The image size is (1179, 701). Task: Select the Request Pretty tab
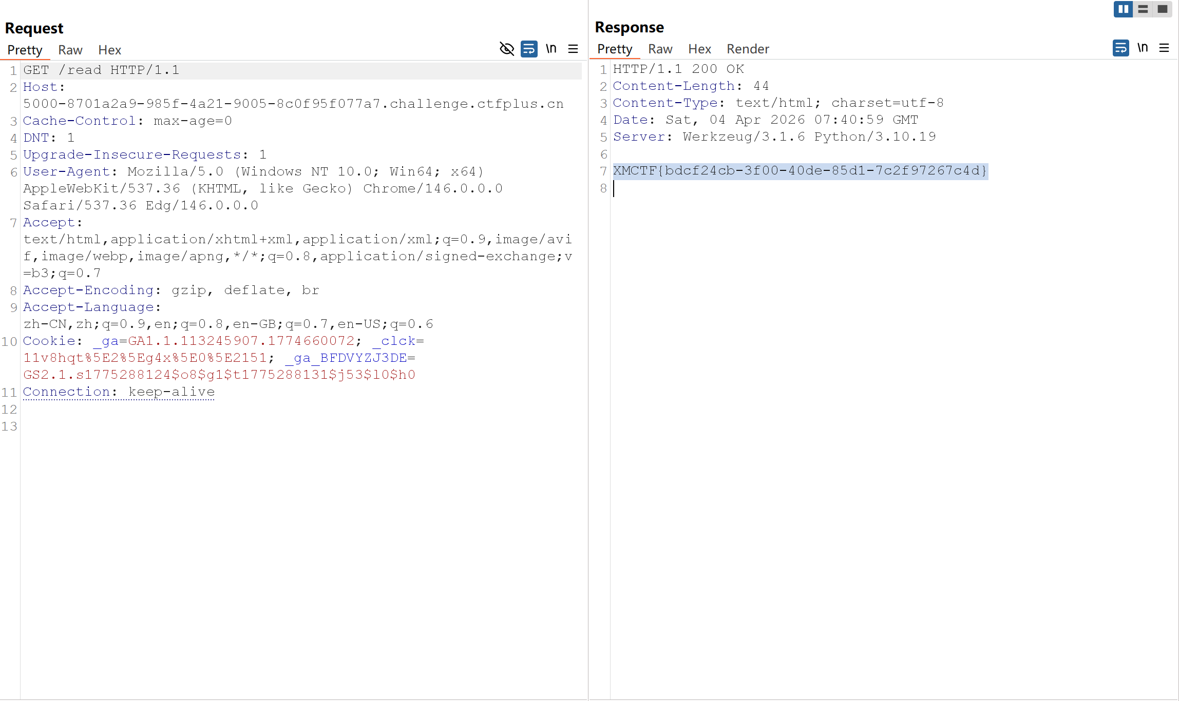point(25,50)
